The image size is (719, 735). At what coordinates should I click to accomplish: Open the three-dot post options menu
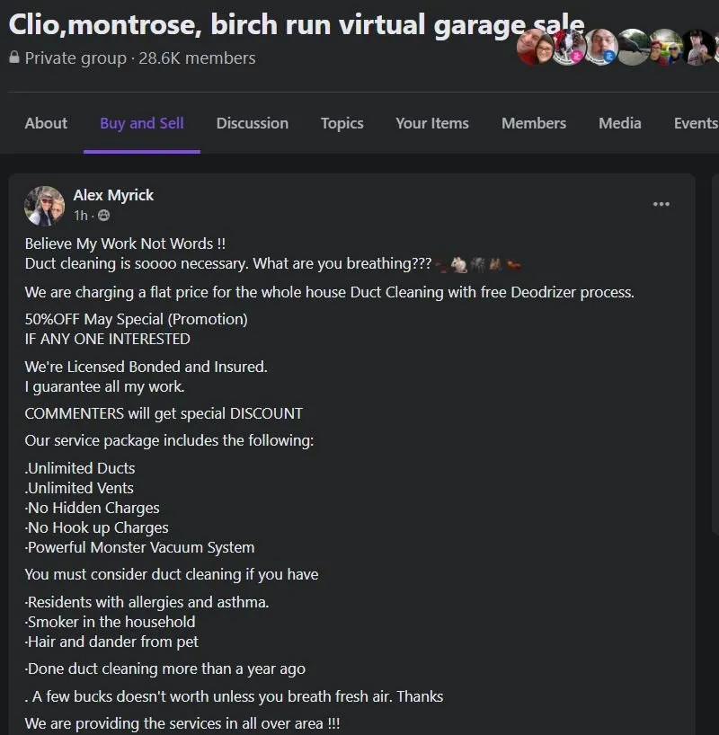pyautogui.click(x=661, y=204)
